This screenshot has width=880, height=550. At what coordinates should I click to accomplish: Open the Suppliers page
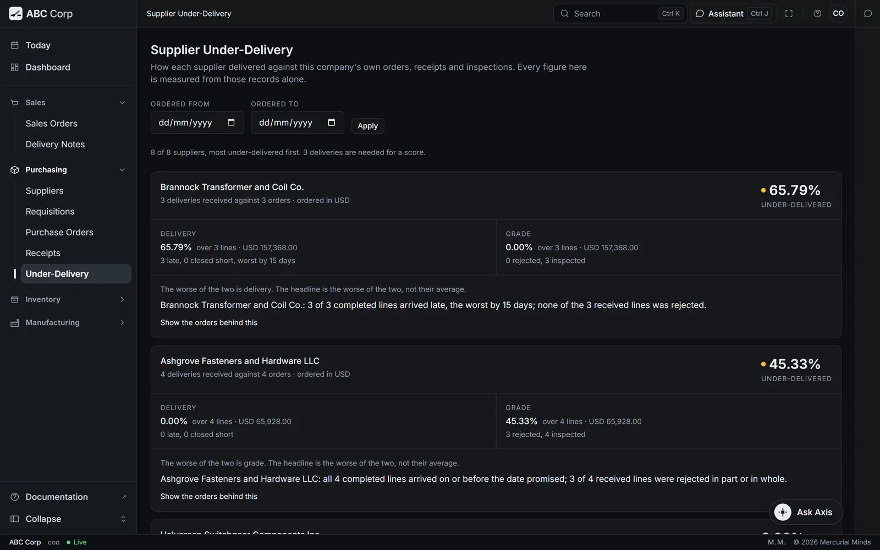pos(76,191)
